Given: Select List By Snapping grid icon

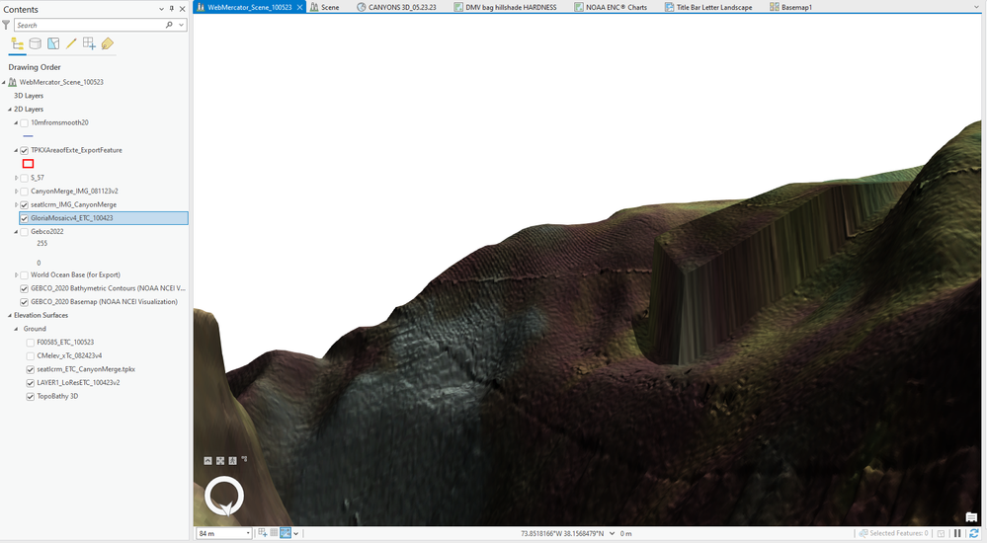Looking at the screenshot, I should tap(89, 43).
